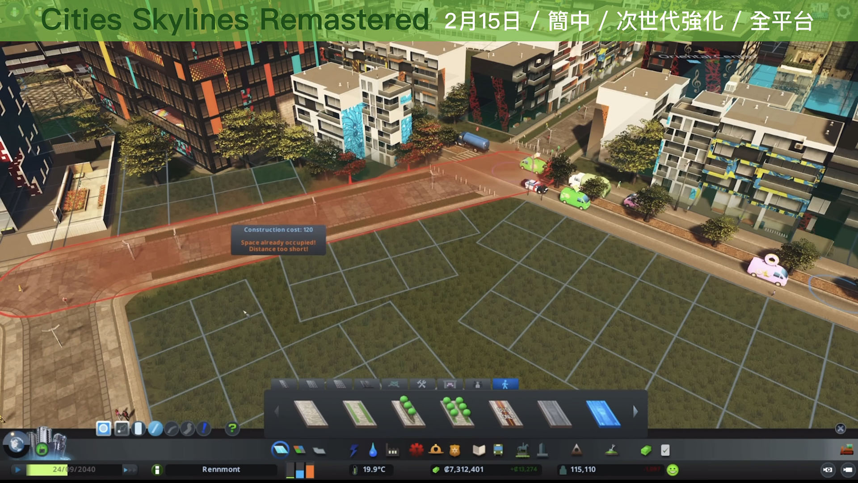This screenshot has width=858, height=483.
Task: Switch to the highways tab
Action: tap(367, 384)
